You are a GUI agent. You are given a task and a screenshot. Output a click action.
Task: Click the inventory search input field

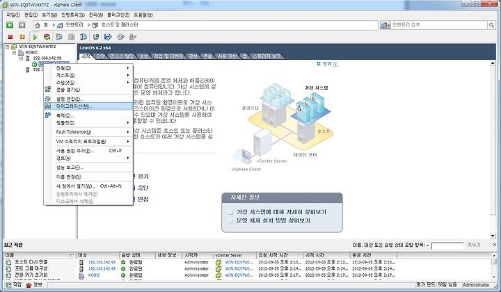click(x=438, y=24)
